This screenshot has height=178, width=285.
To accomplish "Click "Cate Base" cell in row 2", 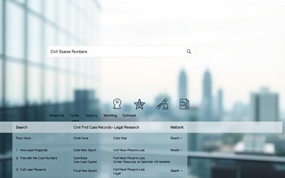I will pos(80,158).
